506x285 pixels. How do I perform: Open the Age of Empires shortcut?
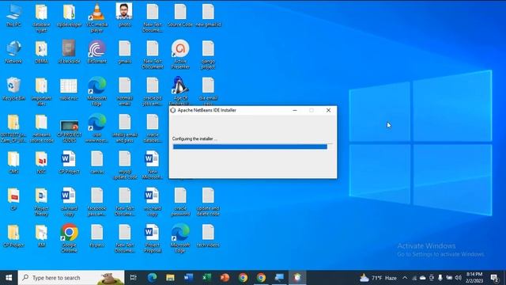[180, 91]
